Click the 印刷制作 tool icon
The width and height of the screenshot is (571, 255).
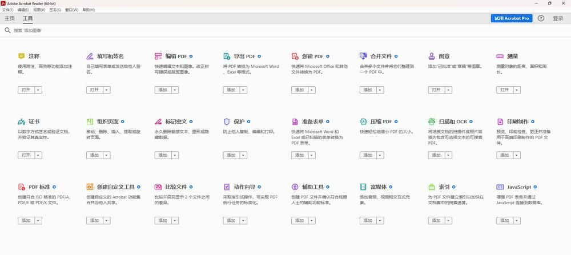tap(500, 122)
